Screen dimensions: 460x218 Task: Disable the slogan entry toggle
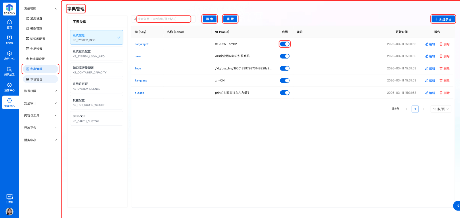click(285, 93)
